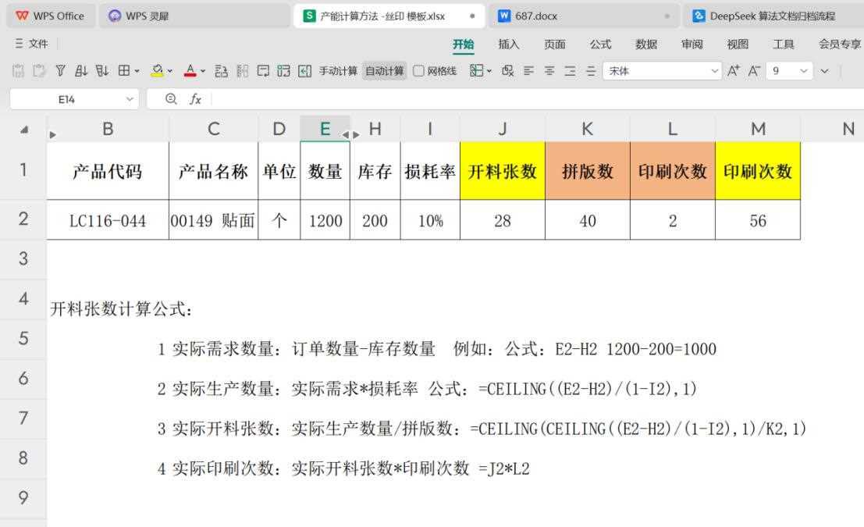Switch to DeepSeek 算法文档归档流程 tab
This screenshot has height=527, width=864.
tap(773, 16)
